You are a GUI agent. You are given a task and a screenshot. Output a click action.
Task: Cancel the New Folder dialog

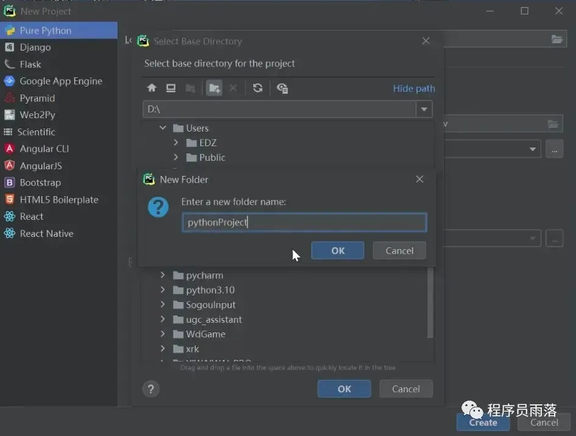[399, 250]
